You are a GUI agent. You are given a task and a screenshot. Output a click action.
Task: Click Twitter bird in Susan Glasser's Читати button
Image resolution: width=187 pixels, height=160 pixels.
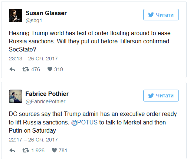[x=151, y=15]
